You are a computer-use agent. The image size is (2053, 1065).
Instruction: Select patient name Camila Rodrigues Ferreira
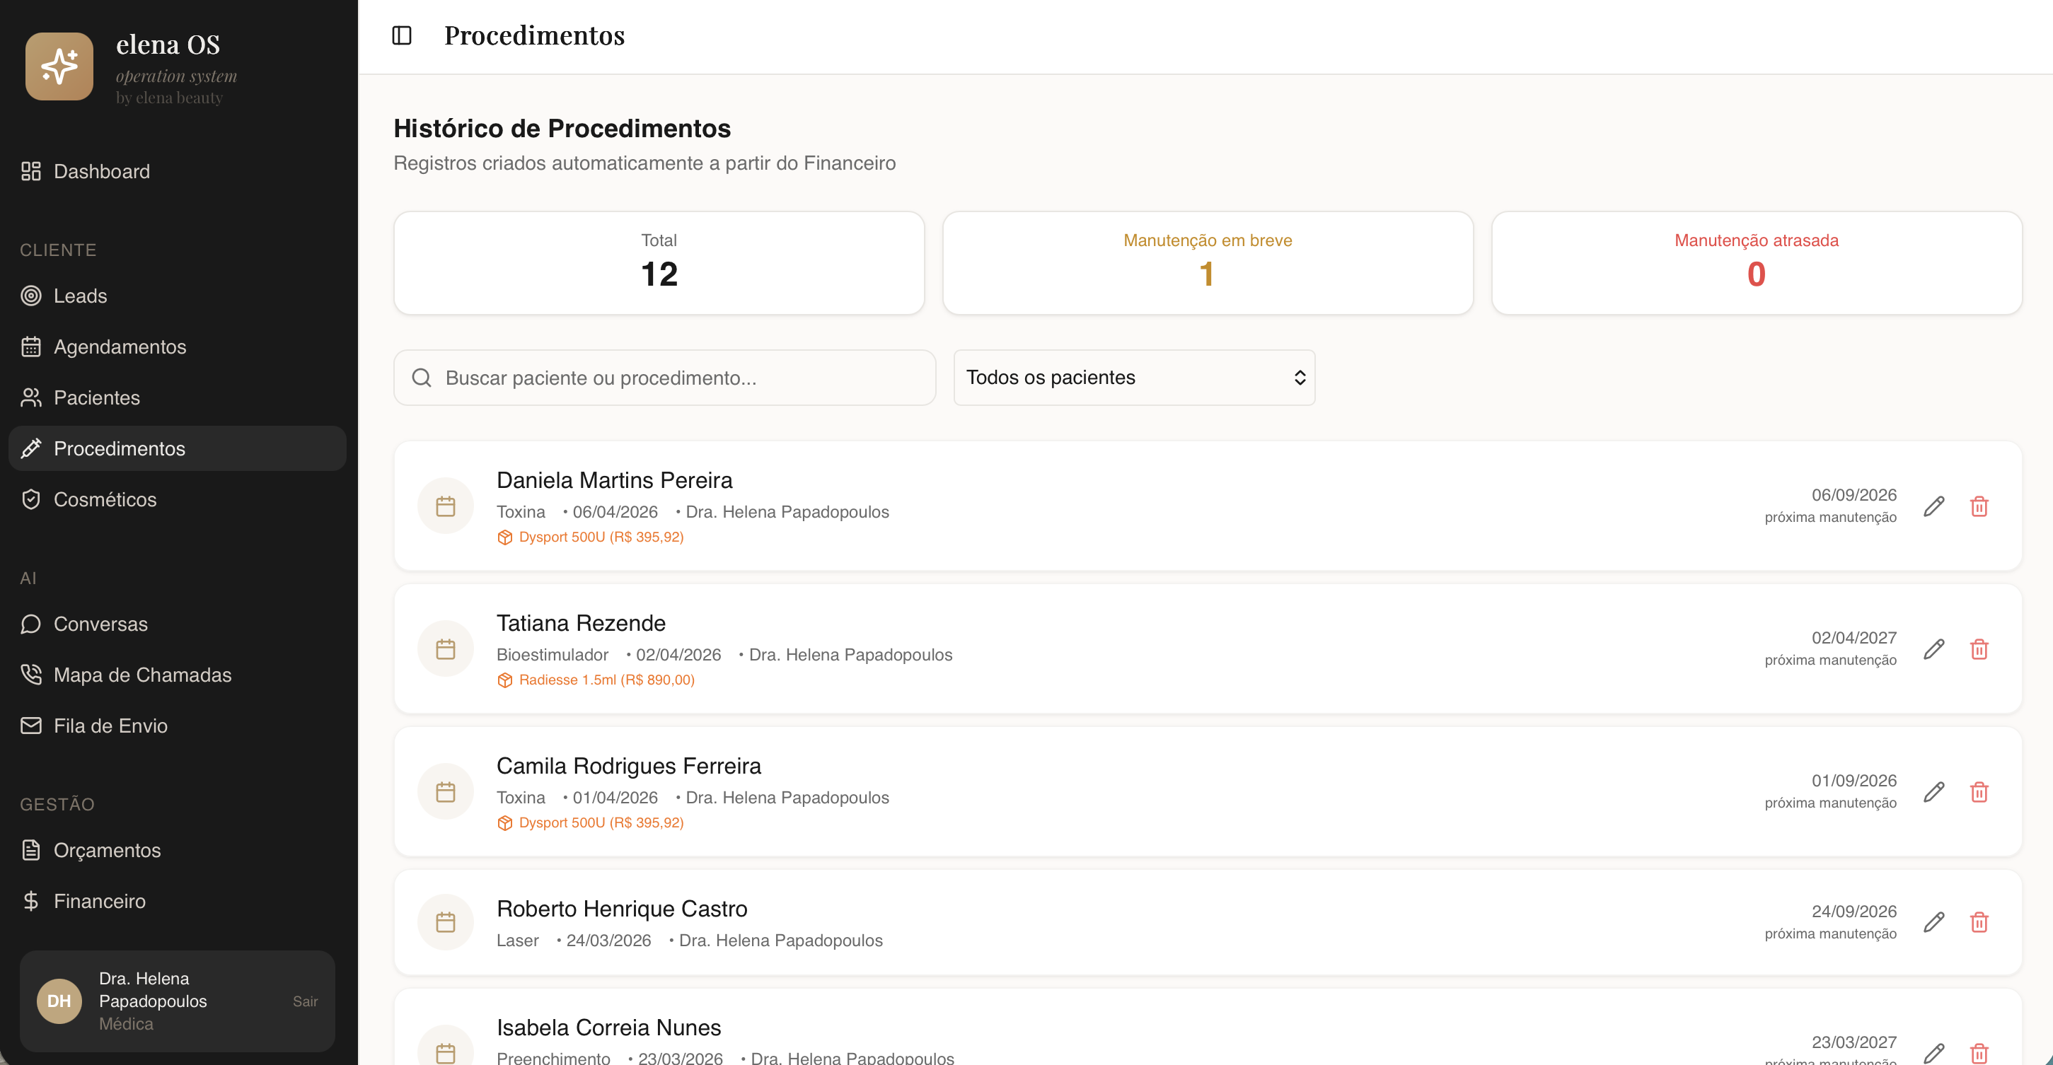pos(629,767)
